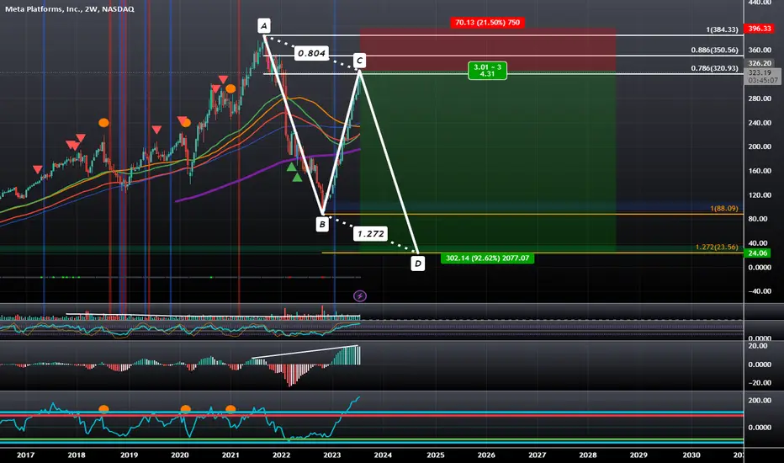
Task: Click the 240.00 price axis value
Action: point(760,123)
